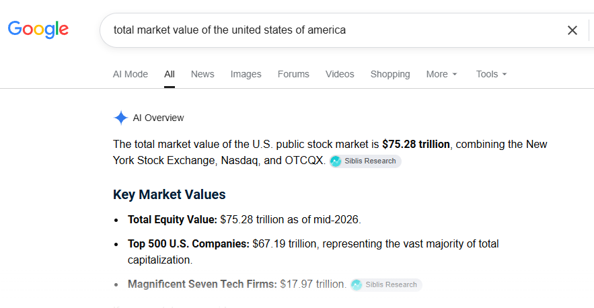Click the Google logo
The width and height of the screenshot is (594, 308).
pos(38,30)
